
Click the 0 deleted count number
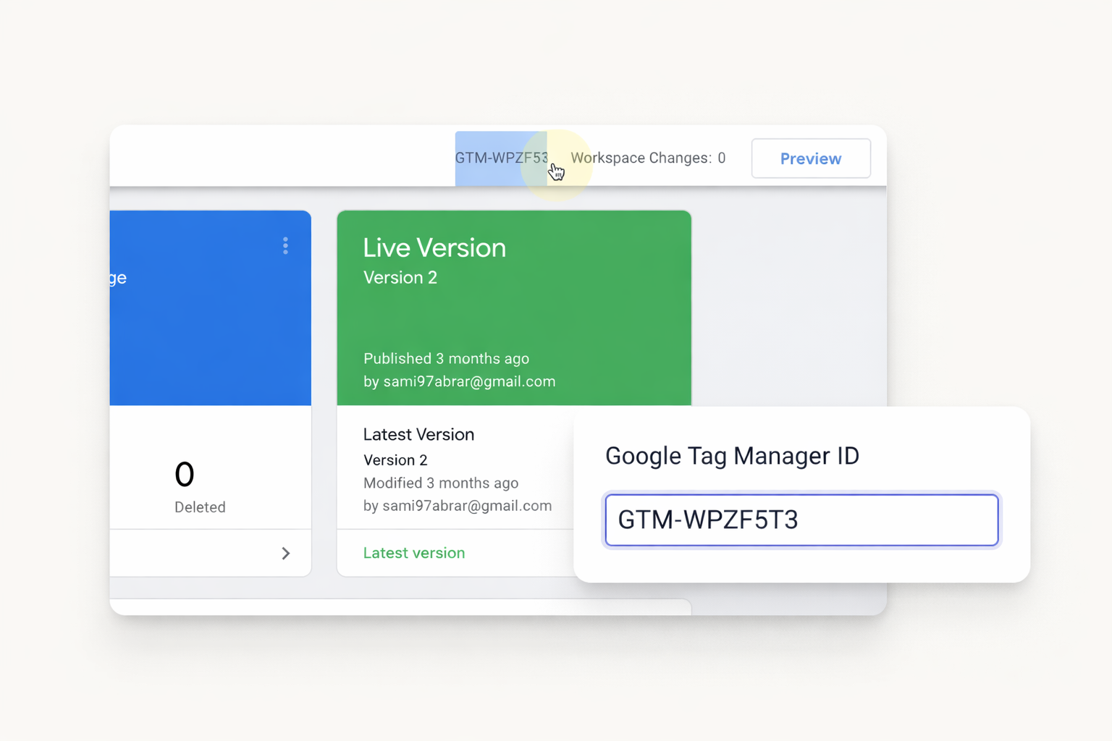(x=184, y=475)
